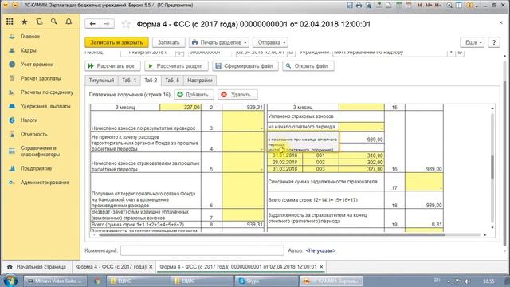Open Расчеты по среднему section

coord(47,92)
